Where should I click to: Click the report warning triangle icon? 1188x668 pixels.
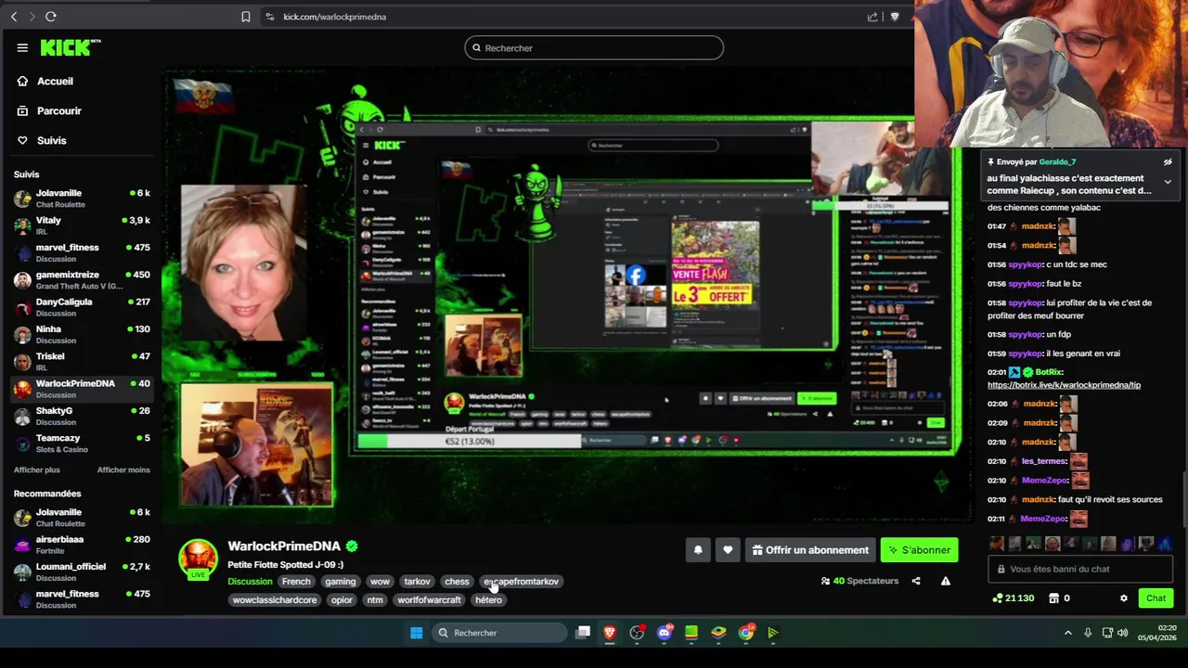click(945, 581)
